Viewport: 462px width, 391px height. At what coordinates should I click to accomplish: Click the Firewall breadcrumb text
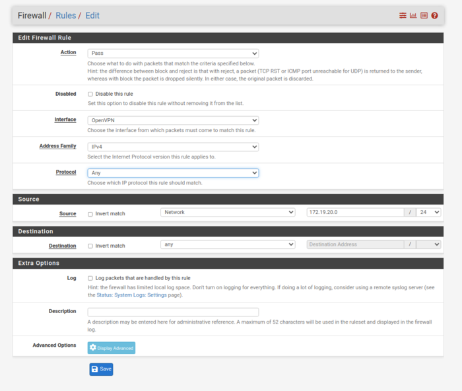tap(32, 16)
